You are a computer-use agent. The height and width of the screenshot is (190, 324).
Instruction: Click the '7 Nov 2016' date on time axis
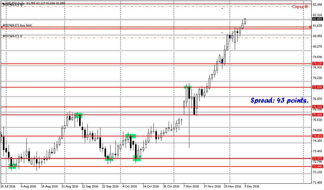(191, 186)
